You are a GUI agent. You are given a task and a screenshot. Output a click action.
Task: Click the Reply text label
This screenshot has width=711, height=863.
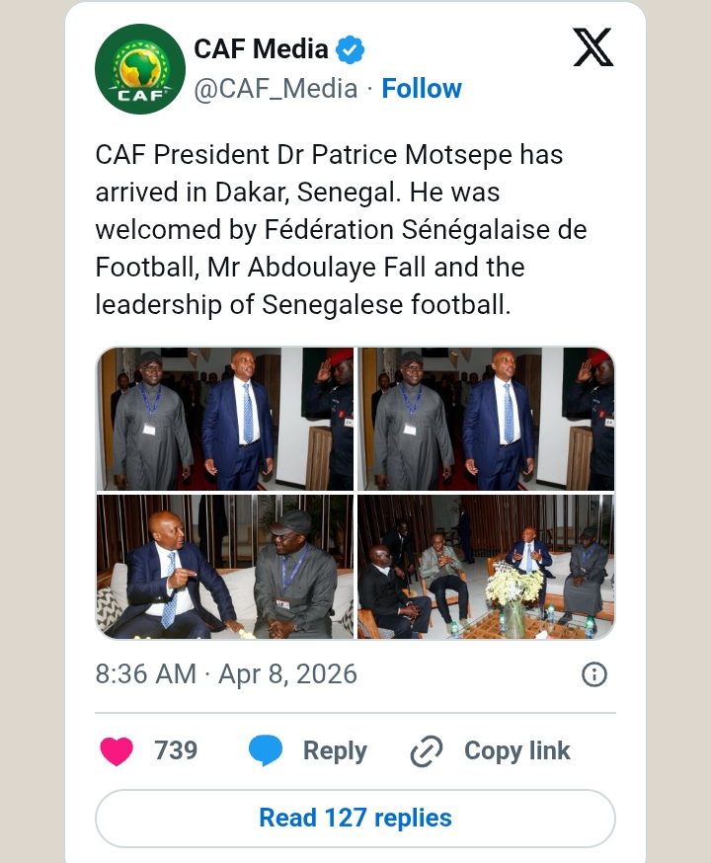click(335, 751)
